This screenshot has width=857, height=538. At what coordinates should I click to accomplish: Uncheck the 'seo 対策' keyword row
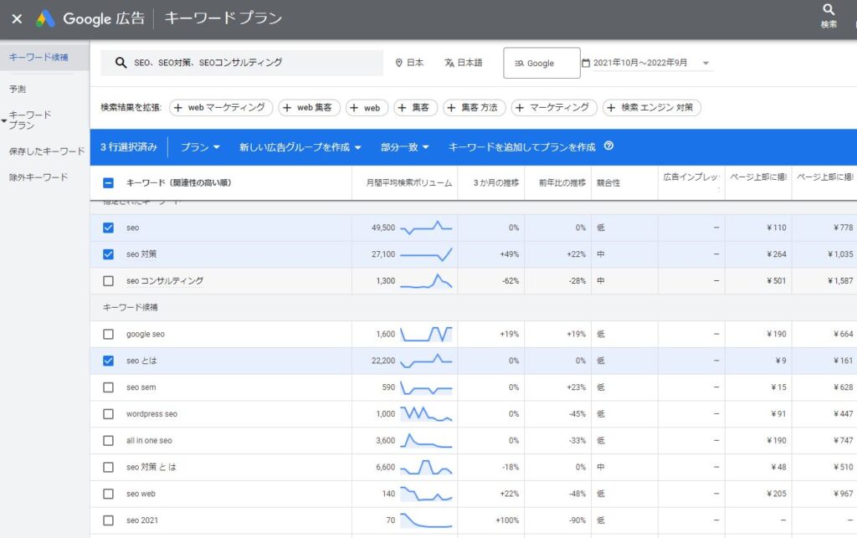click(x=108, y=254)
